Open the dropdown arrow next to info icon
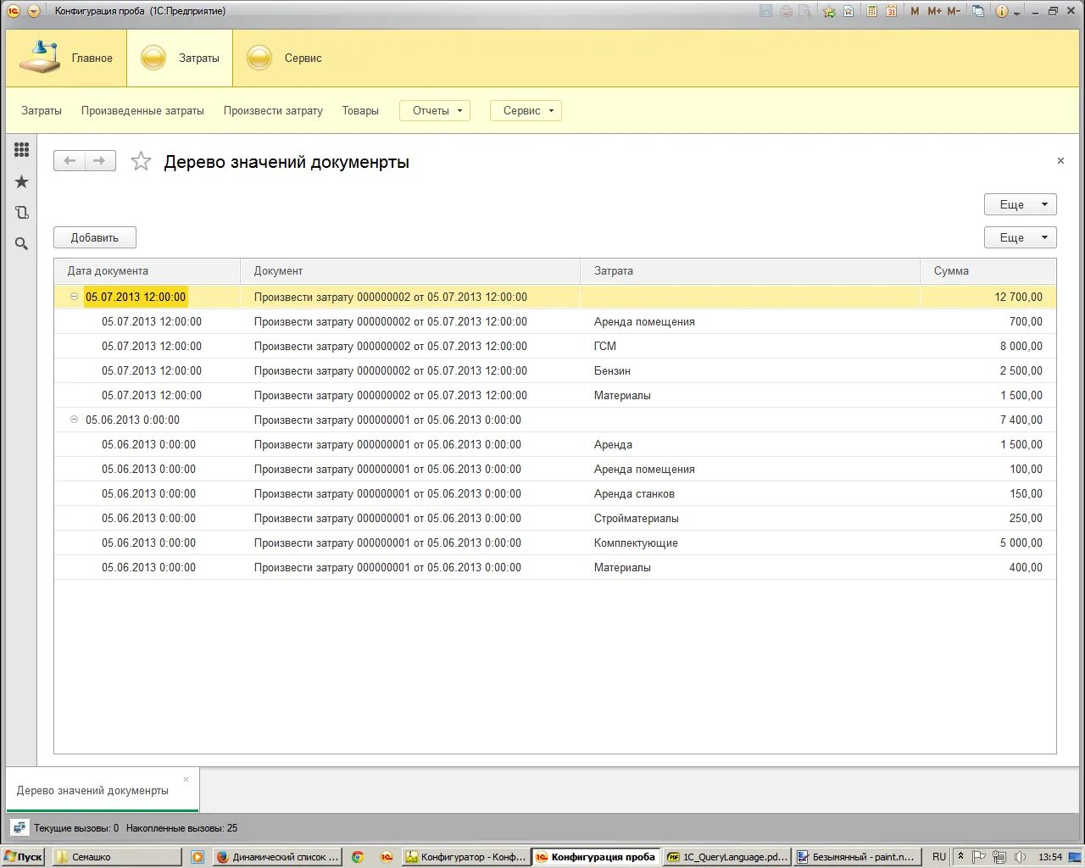Screen dimensions: 1085x868 point(1016,12)
